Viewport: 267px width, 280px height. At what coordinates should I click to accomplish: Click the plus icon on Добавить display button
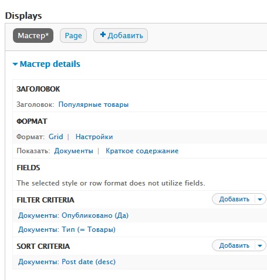point(103,35)
